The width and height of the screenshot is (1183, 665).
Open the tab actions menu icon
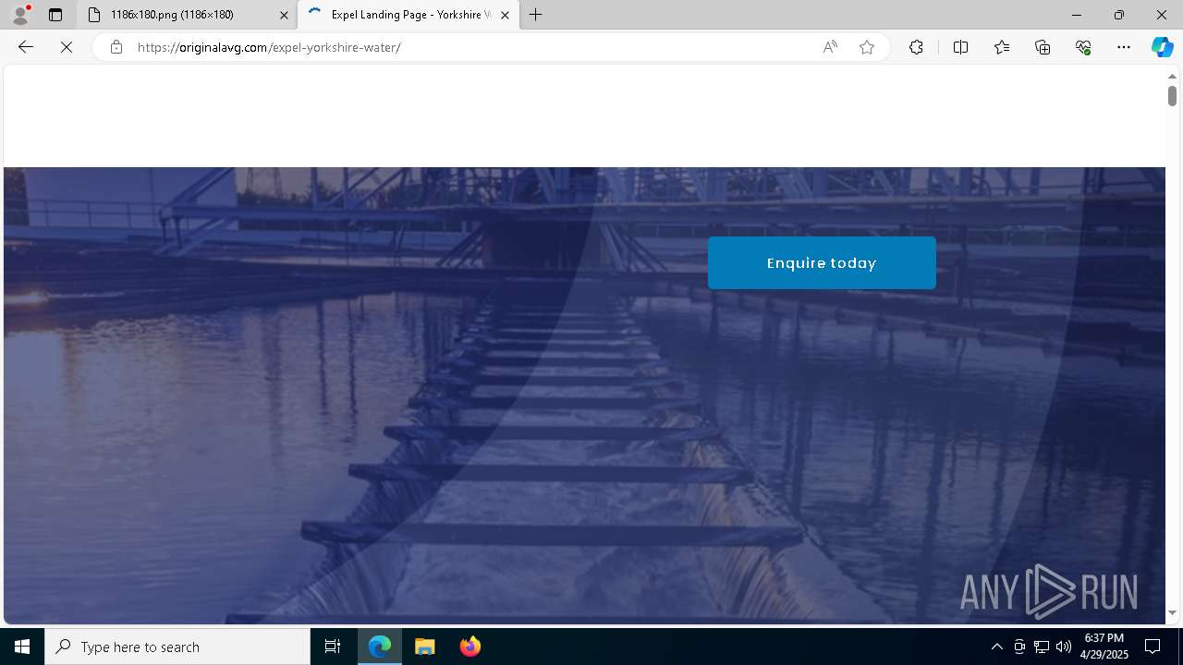tap(55, 15)
